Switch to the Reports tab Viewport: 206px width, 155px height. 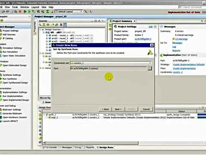click(x=89, y=147)
